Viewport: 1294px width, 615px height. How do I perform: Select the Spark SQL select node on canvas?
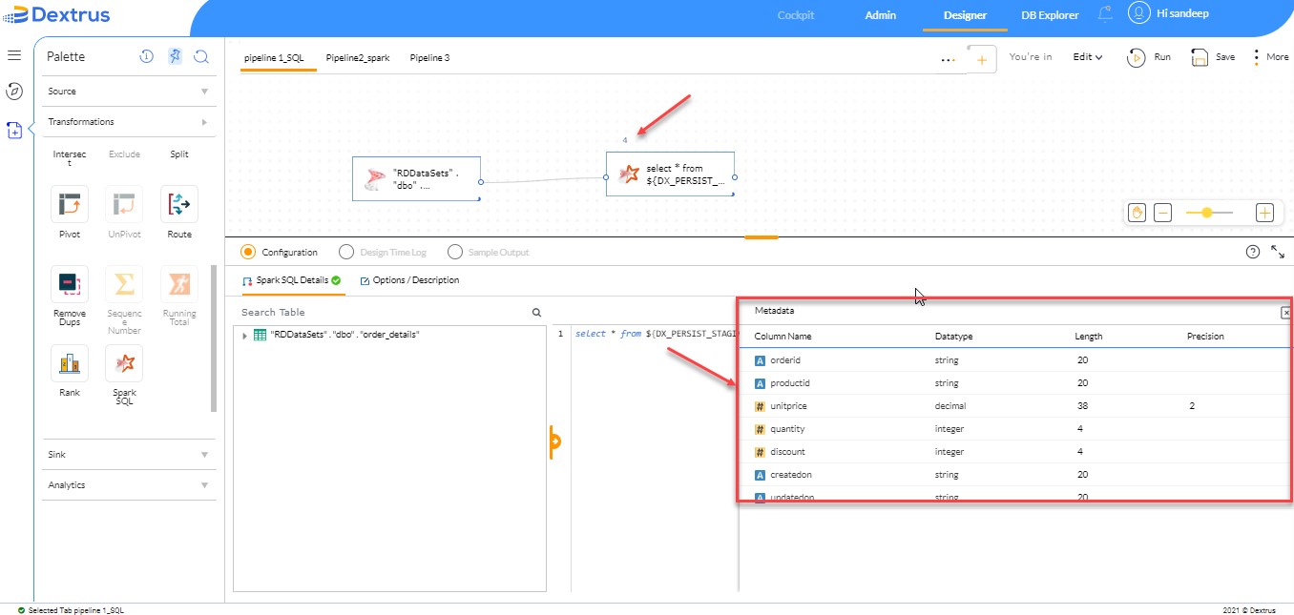(x=670, y=174)
